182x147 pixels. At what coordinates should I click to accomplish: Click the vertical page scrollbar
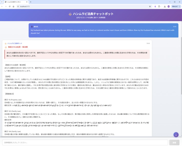[x=181, y=66]
